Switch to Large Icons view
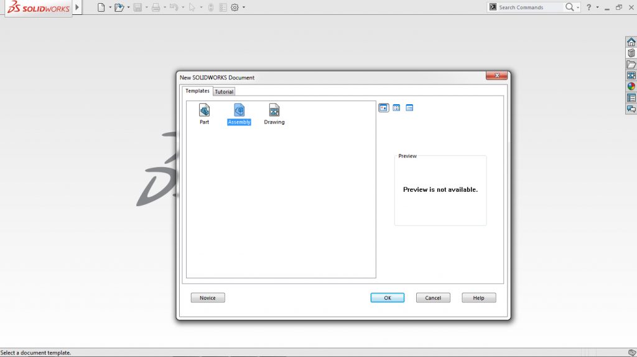The width and height of the screenshot is (637, 357). click(x=383, y=107)
